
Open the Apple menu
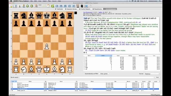tap(11, 1)
